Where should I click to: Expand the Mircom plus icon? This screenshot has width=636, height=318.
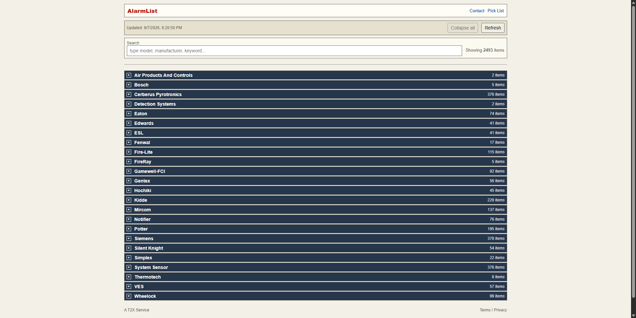click(129, 210)
